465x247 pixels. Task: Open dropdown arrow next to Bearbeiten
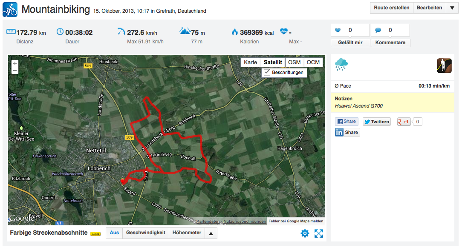452,8
